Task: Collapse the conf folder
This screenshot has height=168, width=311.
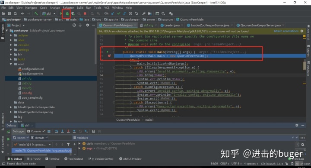Action: click(11, 64)
